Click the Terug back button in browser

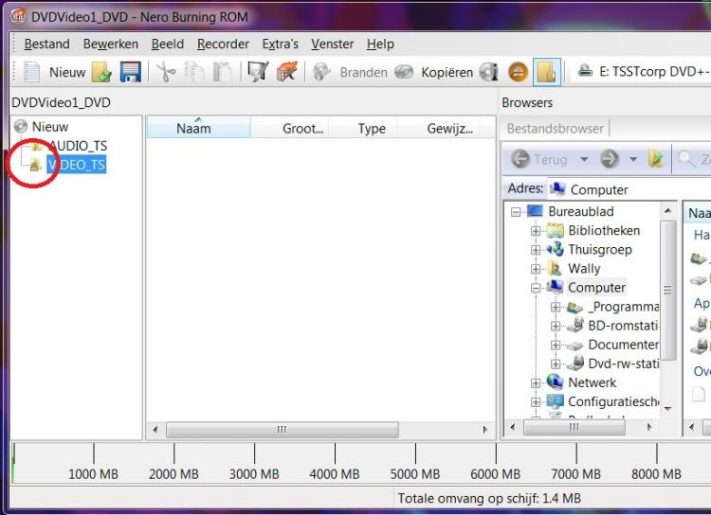point(540,160)
